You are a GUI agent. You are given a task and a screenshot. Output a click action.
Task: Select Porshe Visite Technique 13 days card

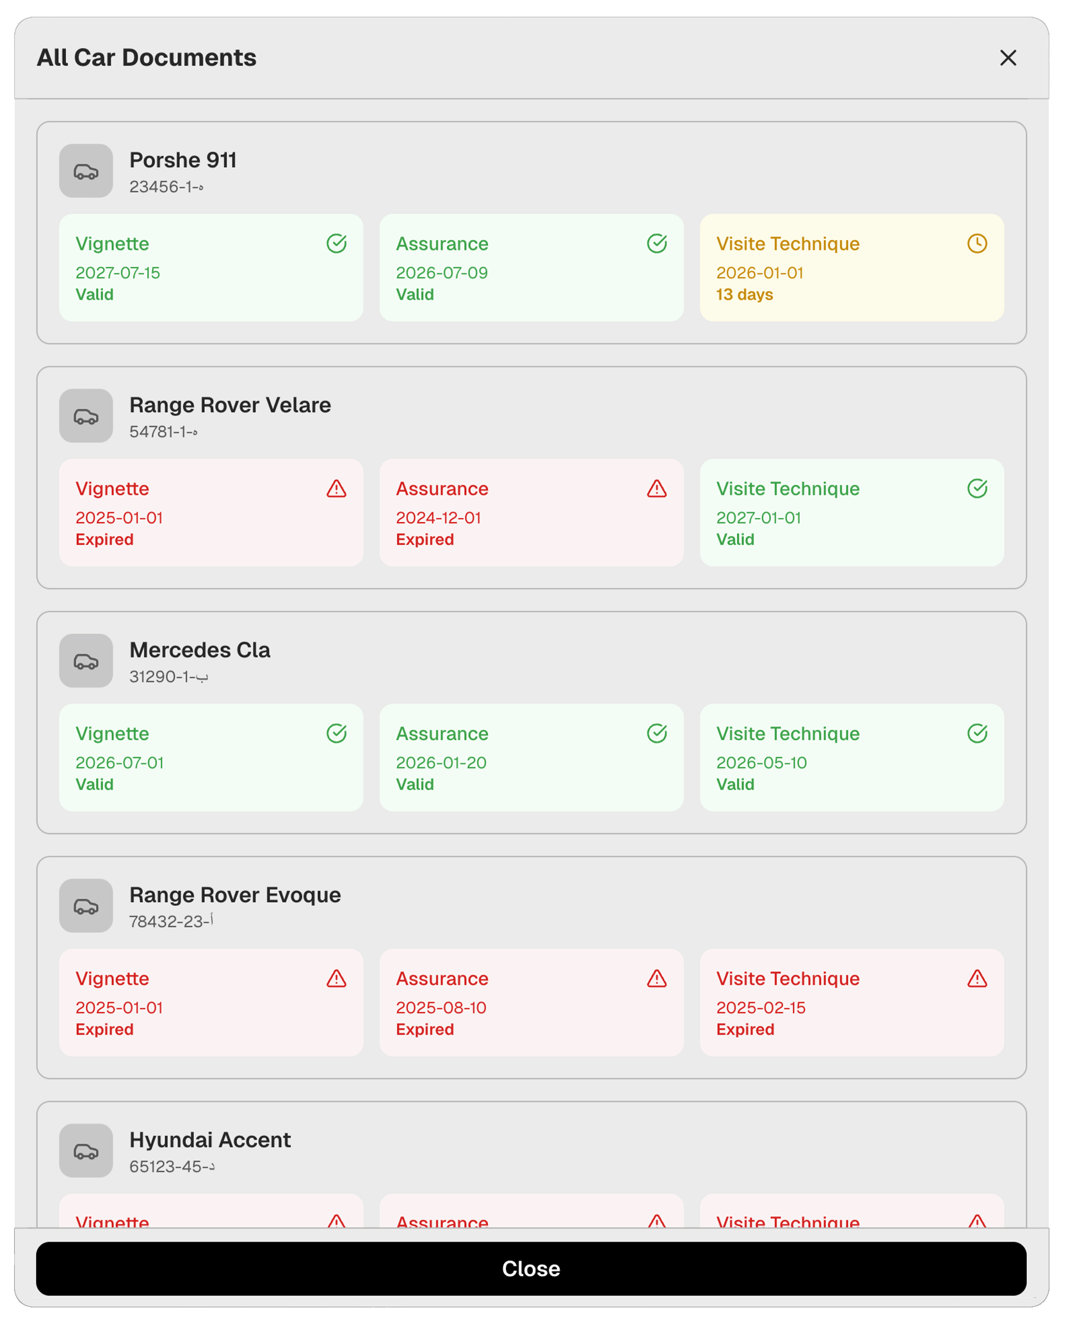(x=851, y=268)
